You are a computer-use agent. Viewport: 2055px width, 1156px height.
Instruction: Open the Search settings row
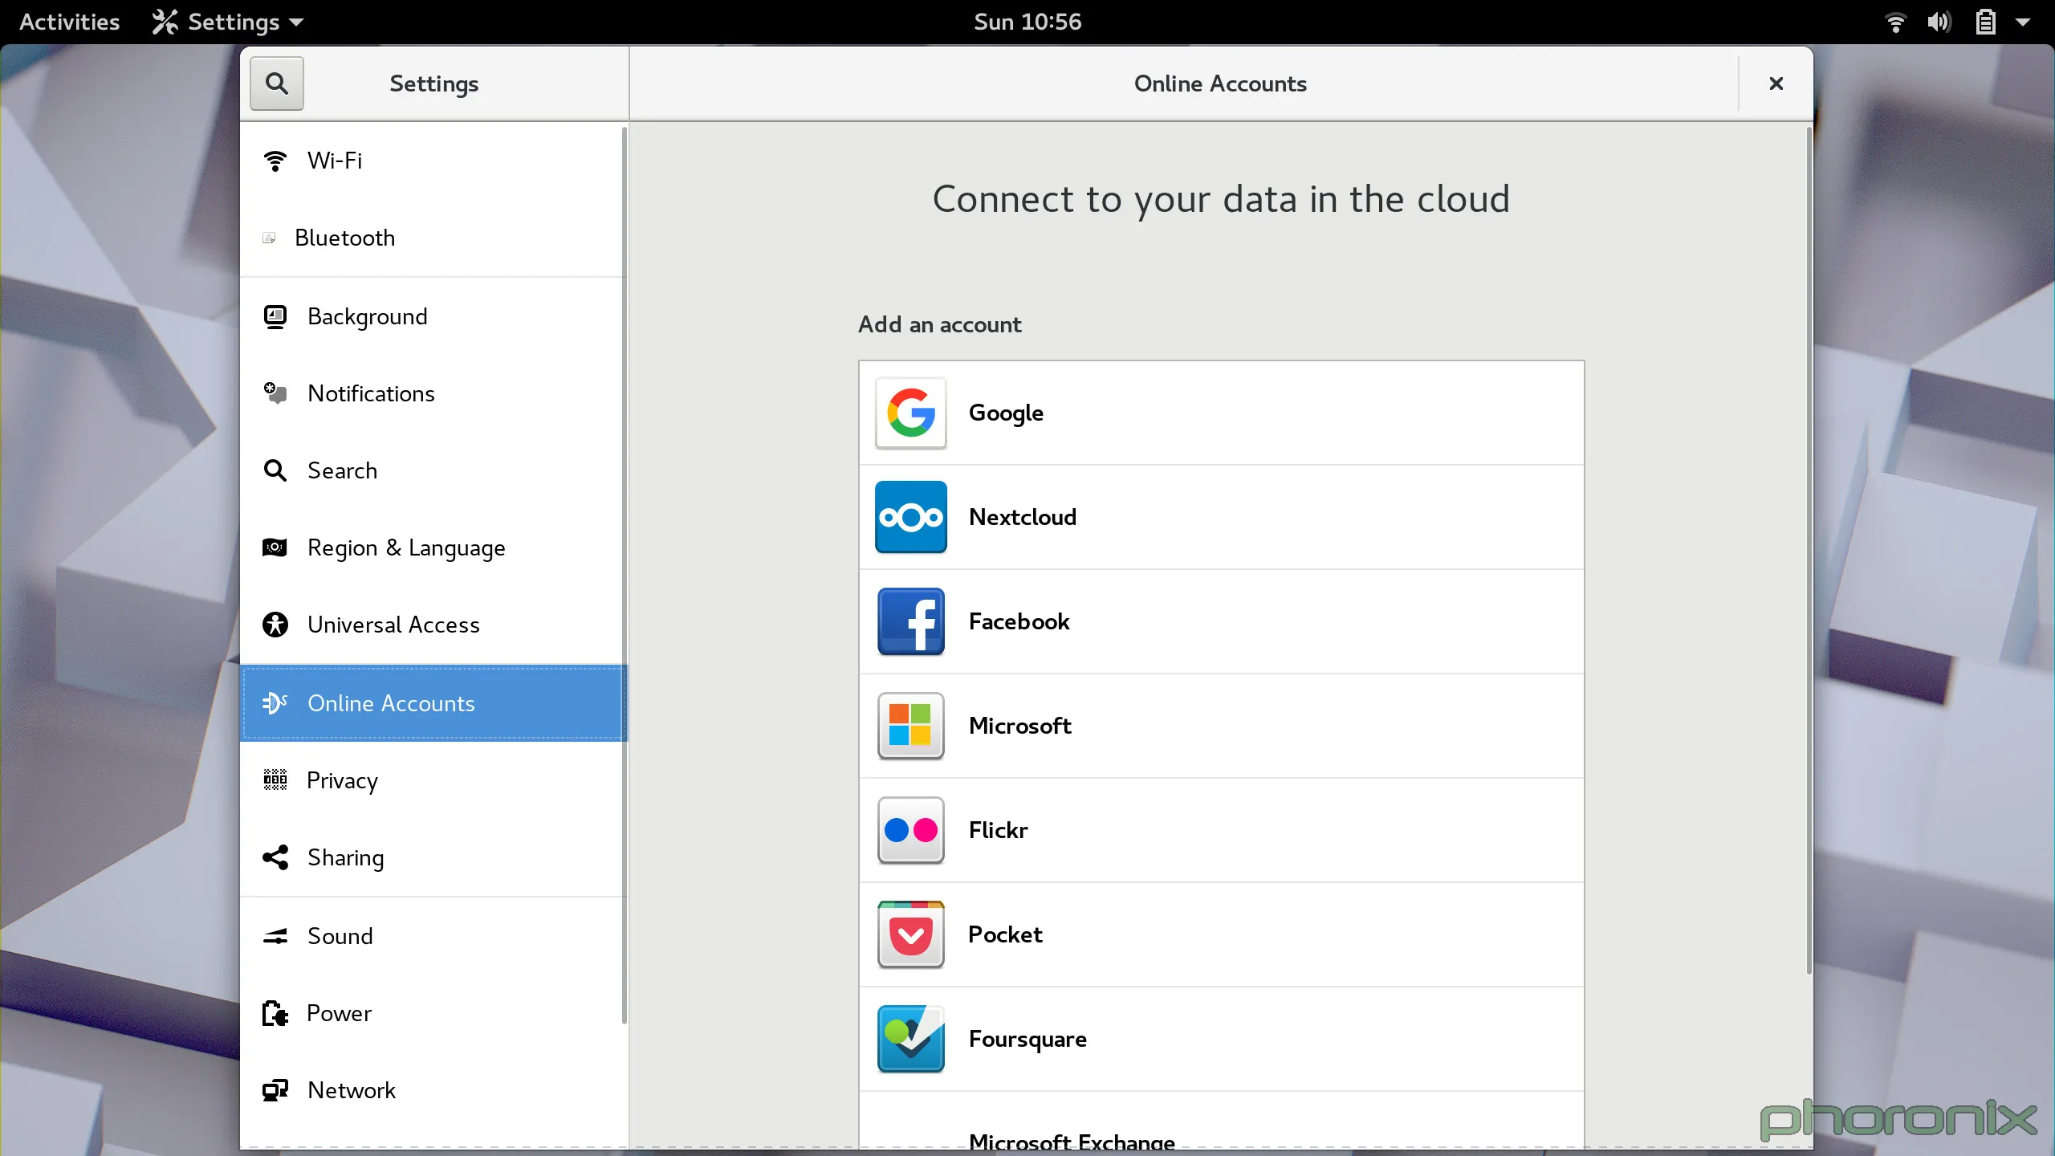pyautogui.click(x=432, y=470)
